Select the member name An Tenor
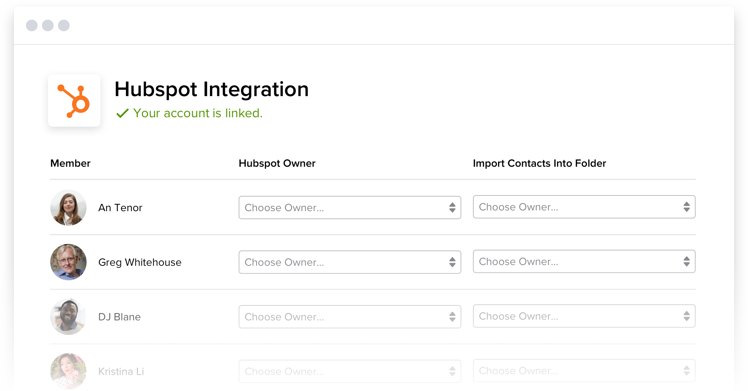This screenshot has height=391, width=748. click(120, 208)
